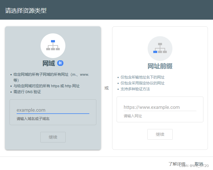Screen dimensions: 213x170
Task: Click text 支持多种验证方法
Action: point(135,89)
